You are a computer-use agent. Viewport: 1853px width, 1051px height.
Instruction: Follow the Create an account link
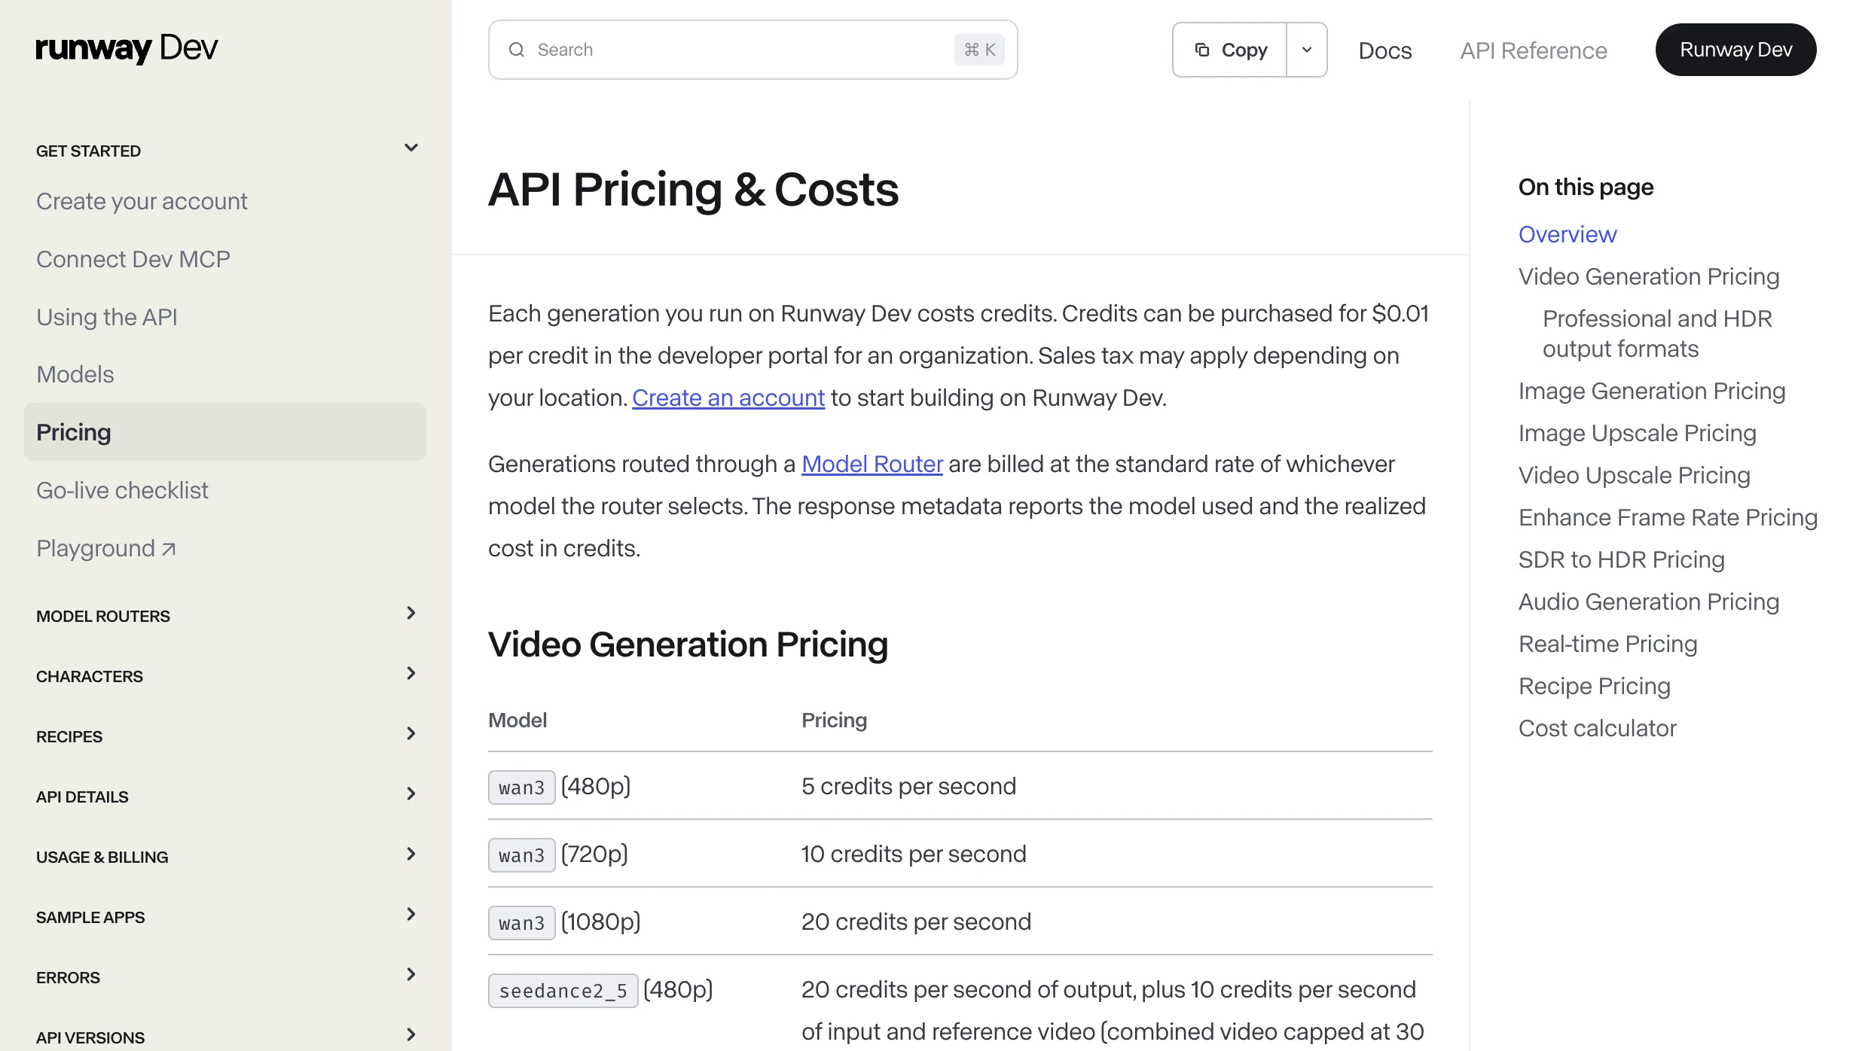728,398
